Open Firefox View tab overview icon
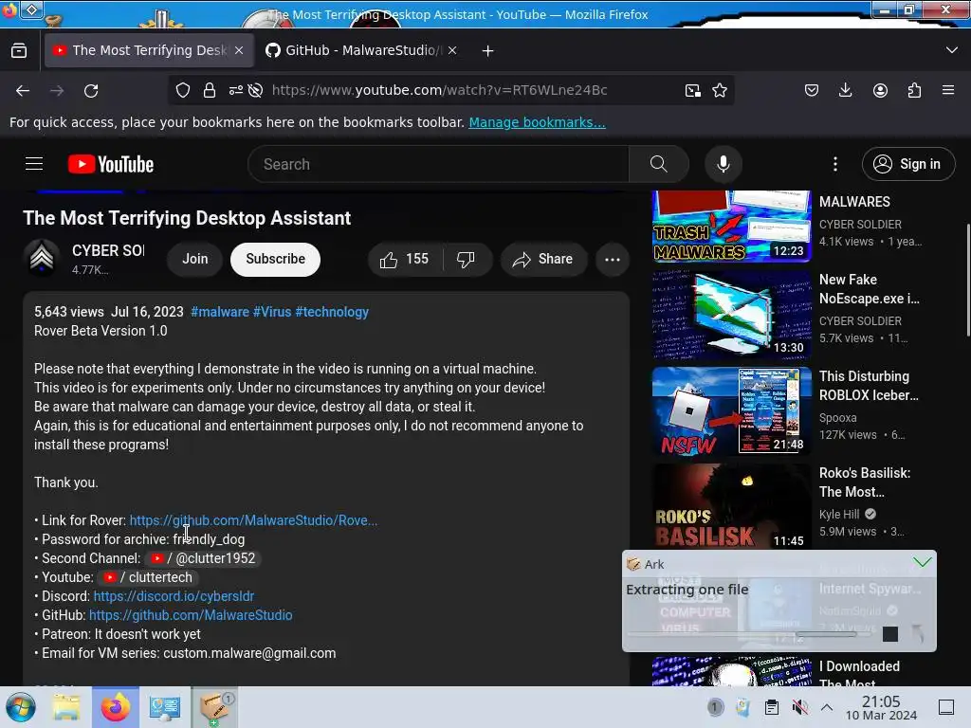 pos(19,51)
